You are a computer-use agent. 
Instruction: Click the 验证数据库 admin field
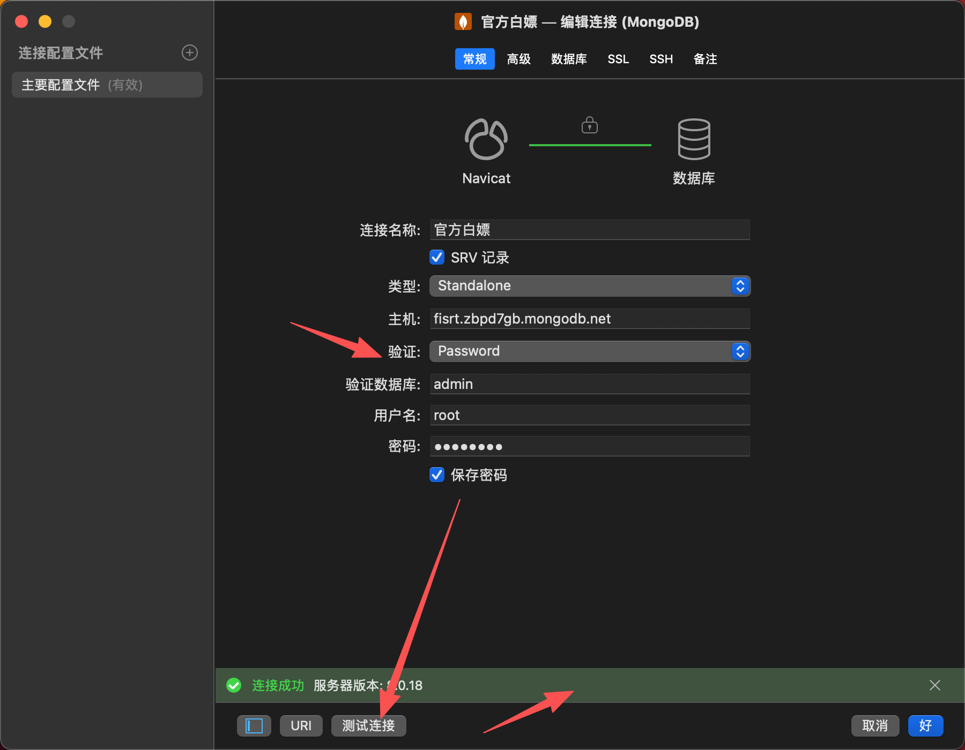590,384
